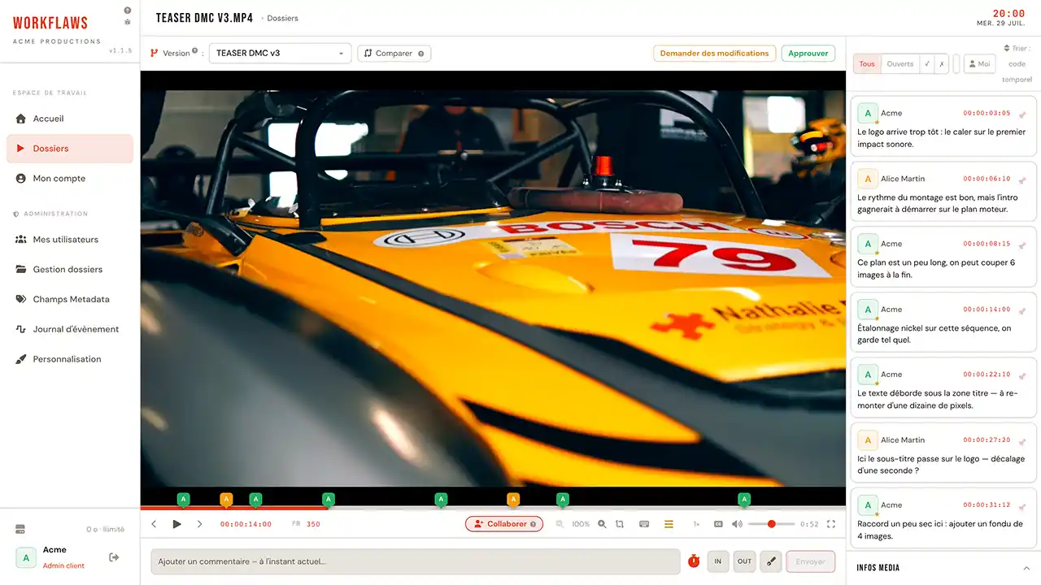Open the help question-mark icon beside Workflaws logo

coord(127,11)
